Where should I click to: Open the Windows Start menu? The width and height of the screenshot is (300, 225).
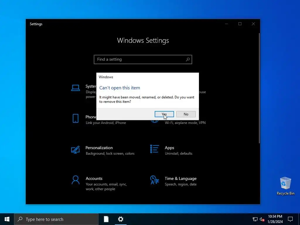[x=7, y=219]
